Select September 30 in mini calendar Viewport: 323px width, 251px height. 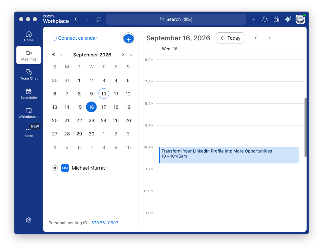[x=91, y=134]
